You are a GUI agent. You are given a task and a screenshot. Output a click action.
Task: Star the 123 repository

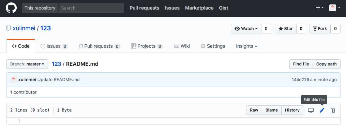point(286,29)
